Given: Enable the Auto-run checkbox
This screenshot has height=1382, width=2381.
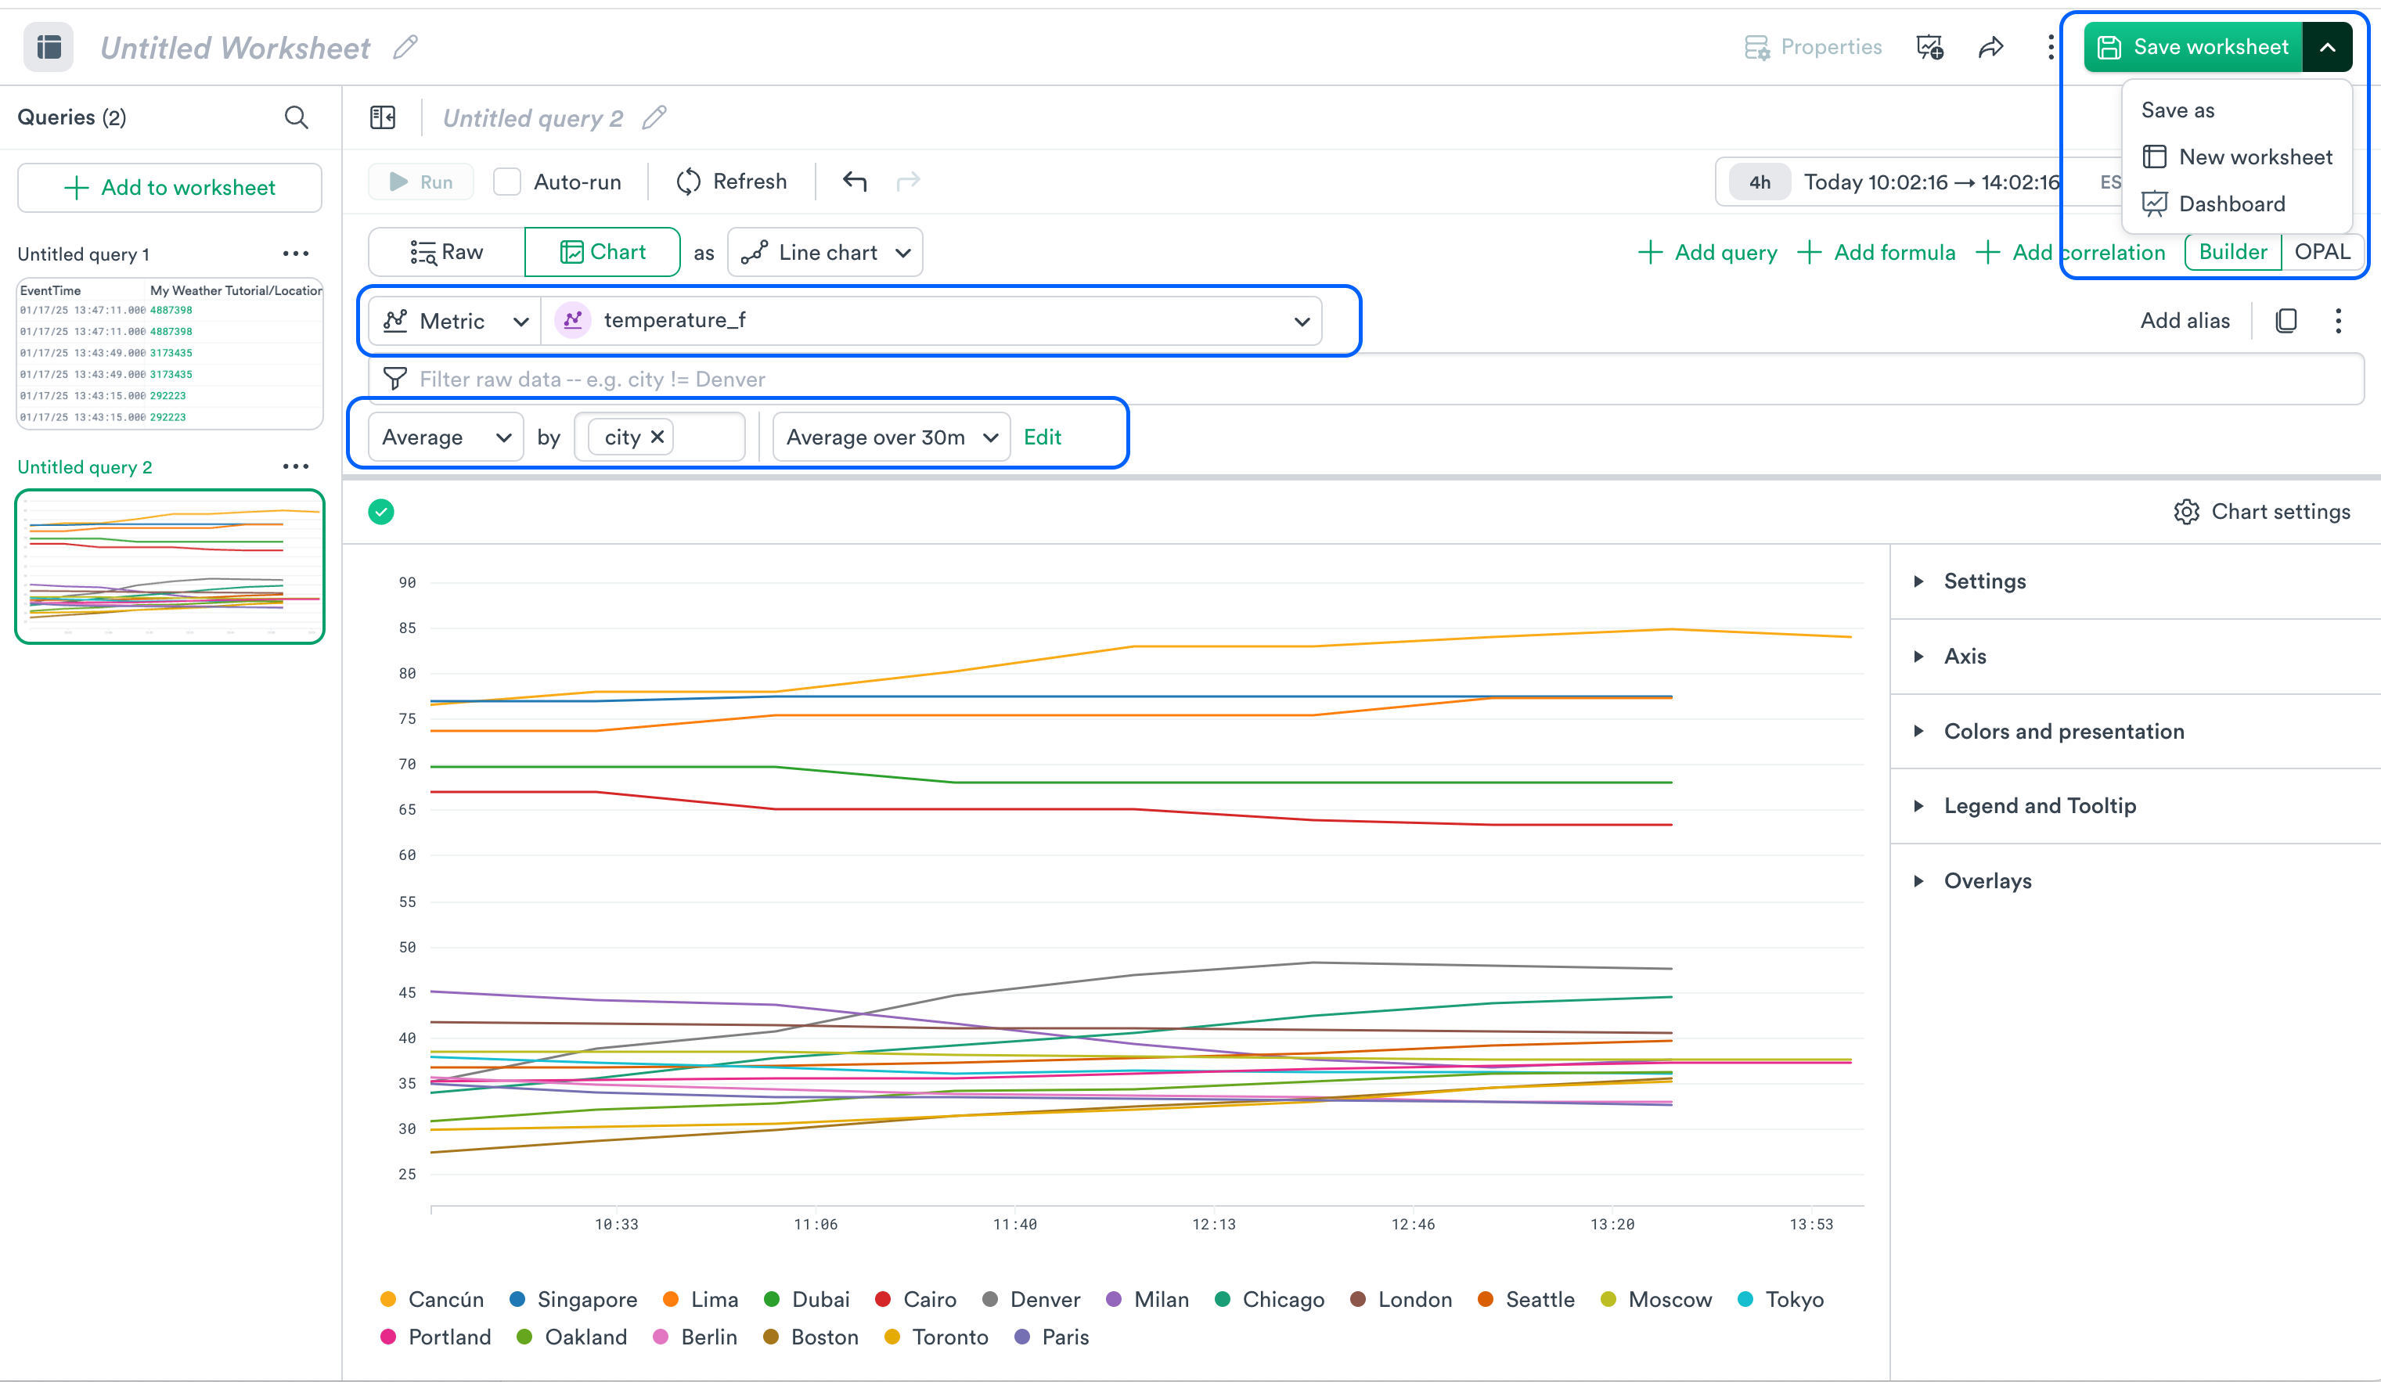Looking at the screenshot, I should point(507,182).
